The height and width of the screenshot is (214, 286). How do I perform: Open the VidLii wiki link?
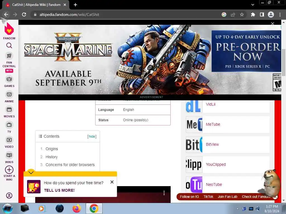click(x=211, y=104)
